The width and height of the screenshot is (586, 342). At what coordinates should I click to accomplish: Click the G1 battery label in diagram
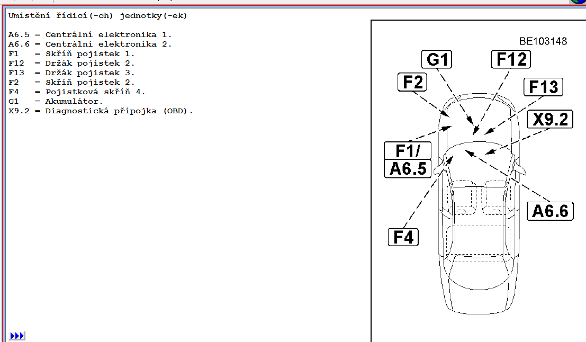pyautogui.click(x=437, y=59)
